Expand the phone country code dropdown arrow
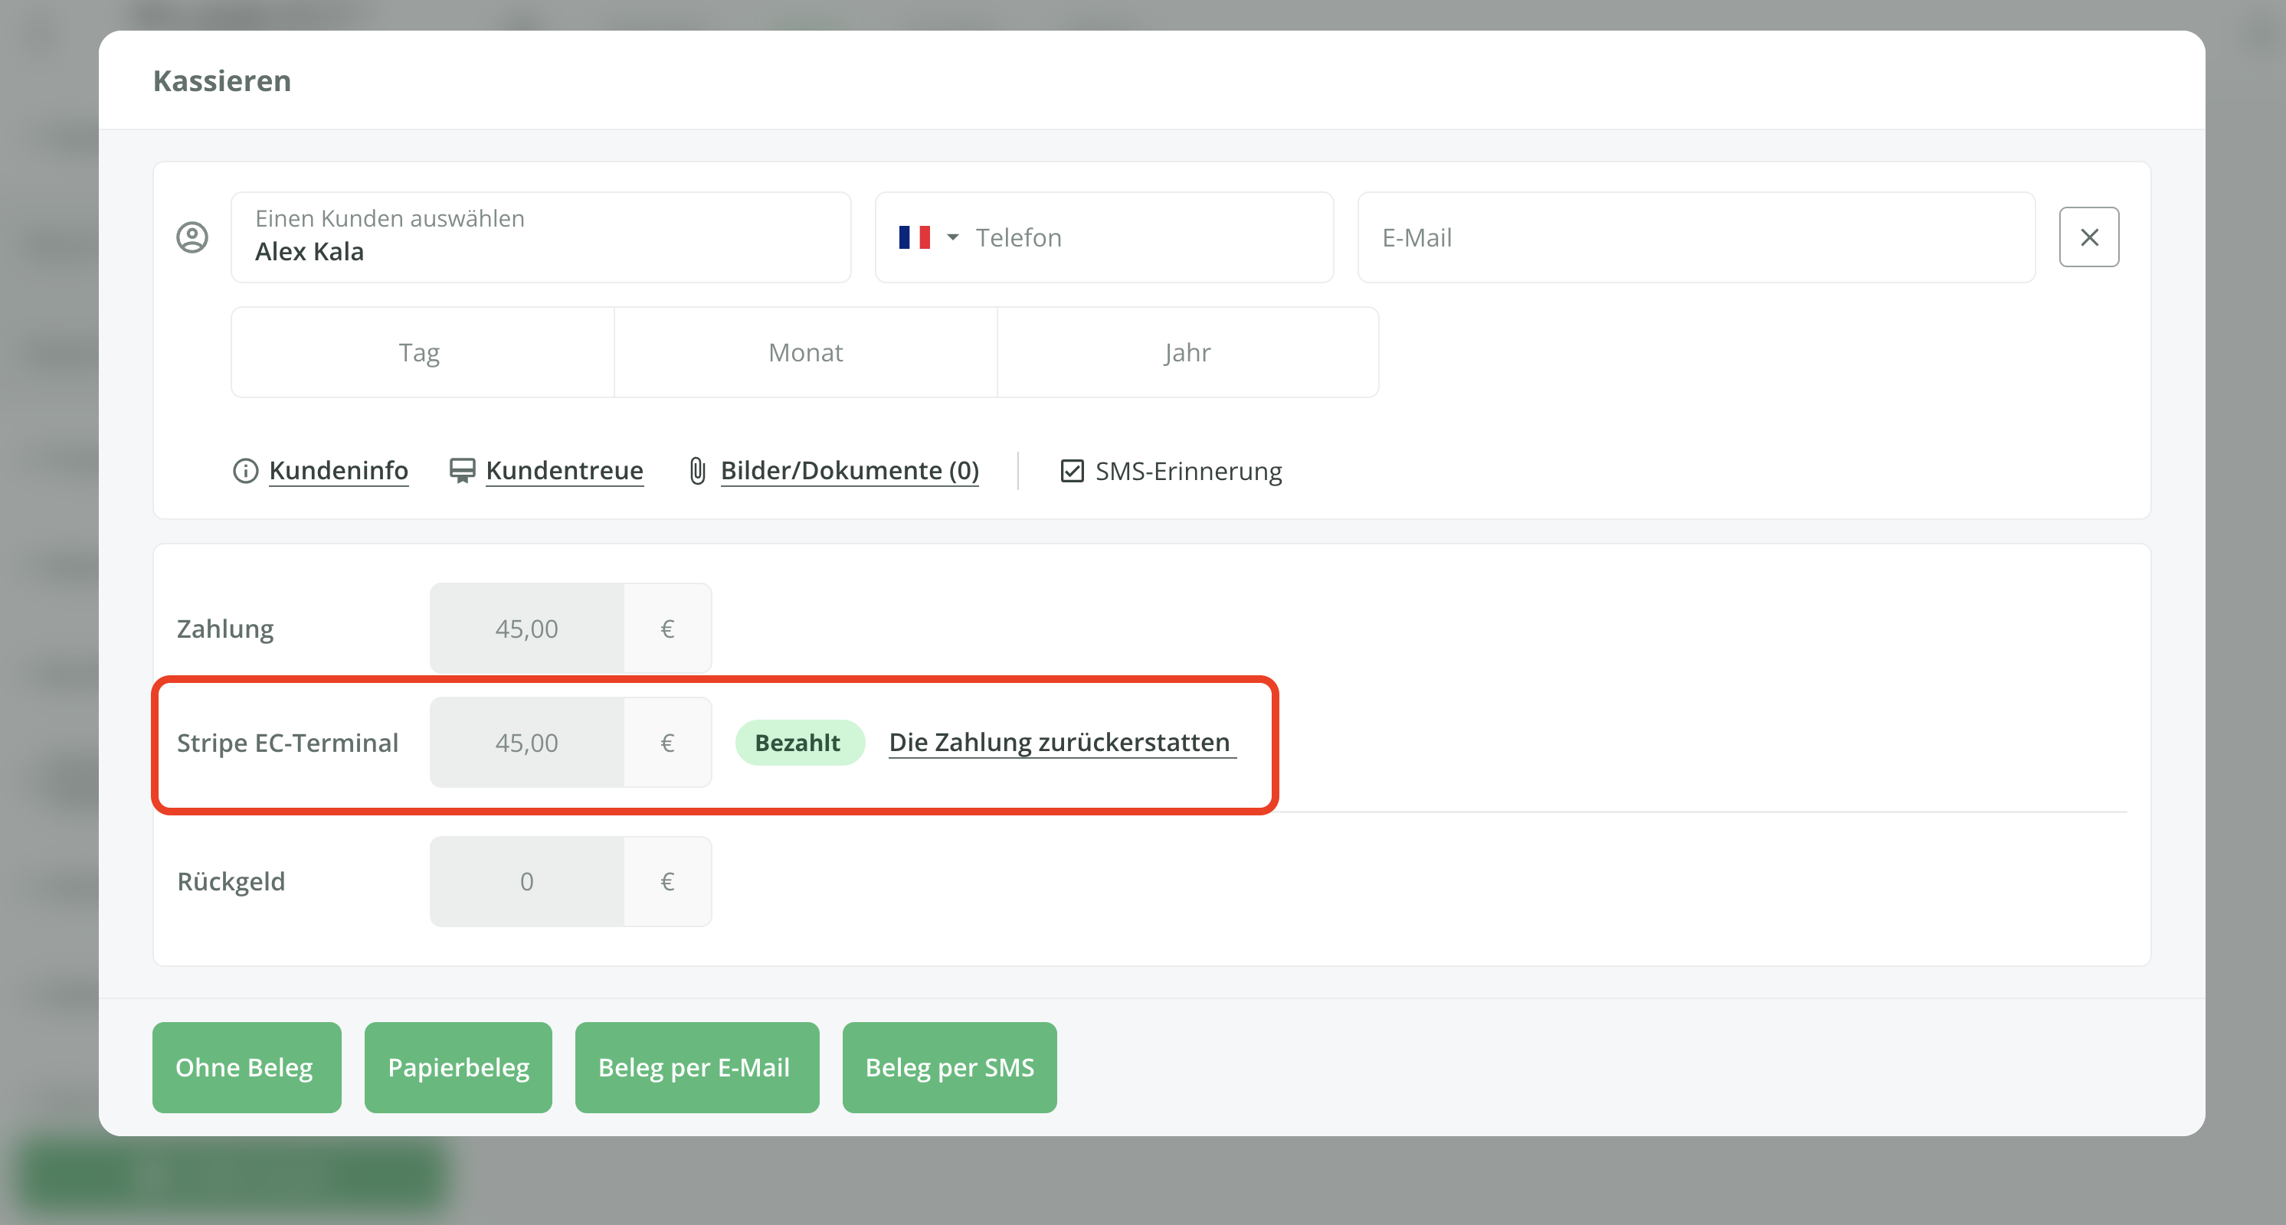This screenshot has width=2286, height=1225. [x=953, y=237]
